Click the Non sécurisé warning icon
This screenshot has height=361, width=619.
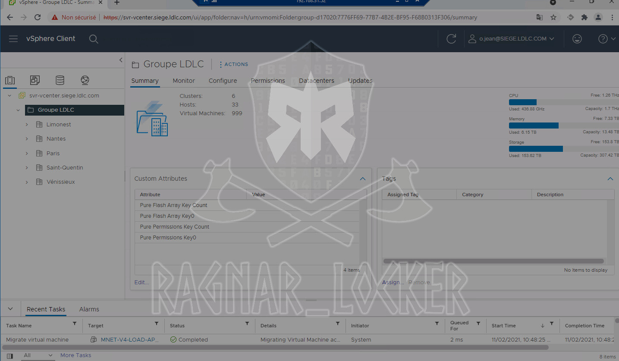point(55,18)
